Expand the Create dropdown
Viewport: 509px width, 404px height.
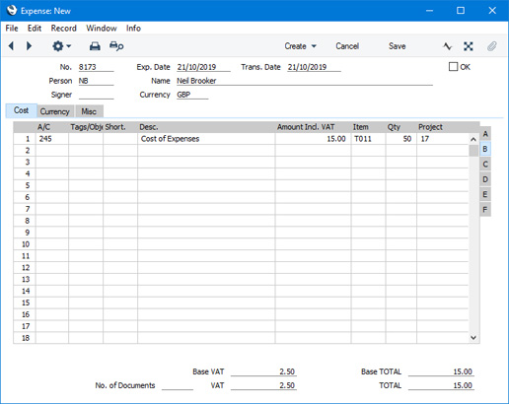300,46
